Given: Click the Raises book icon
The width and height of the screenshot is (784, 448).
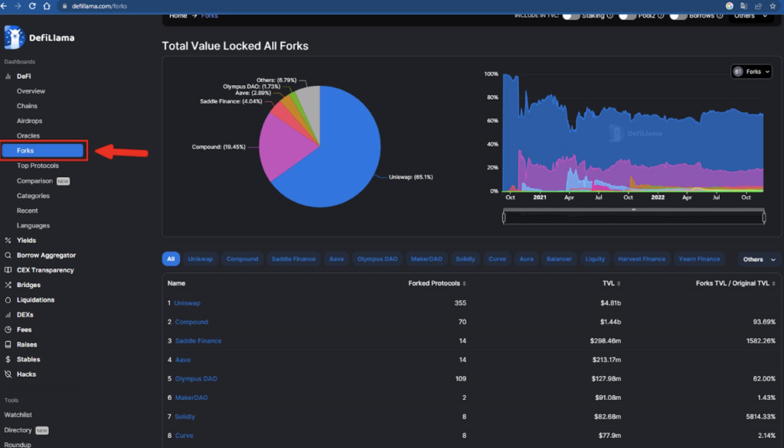Looking at the screenshot, I should [8, 345].
